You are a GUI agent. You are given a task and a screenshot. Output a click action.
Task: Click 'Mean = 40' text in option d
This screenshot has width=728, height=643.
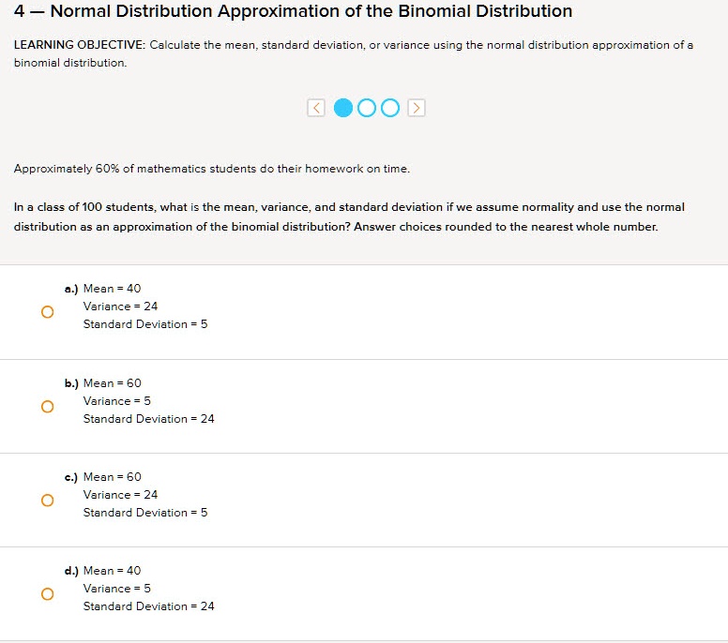(112, 571)
